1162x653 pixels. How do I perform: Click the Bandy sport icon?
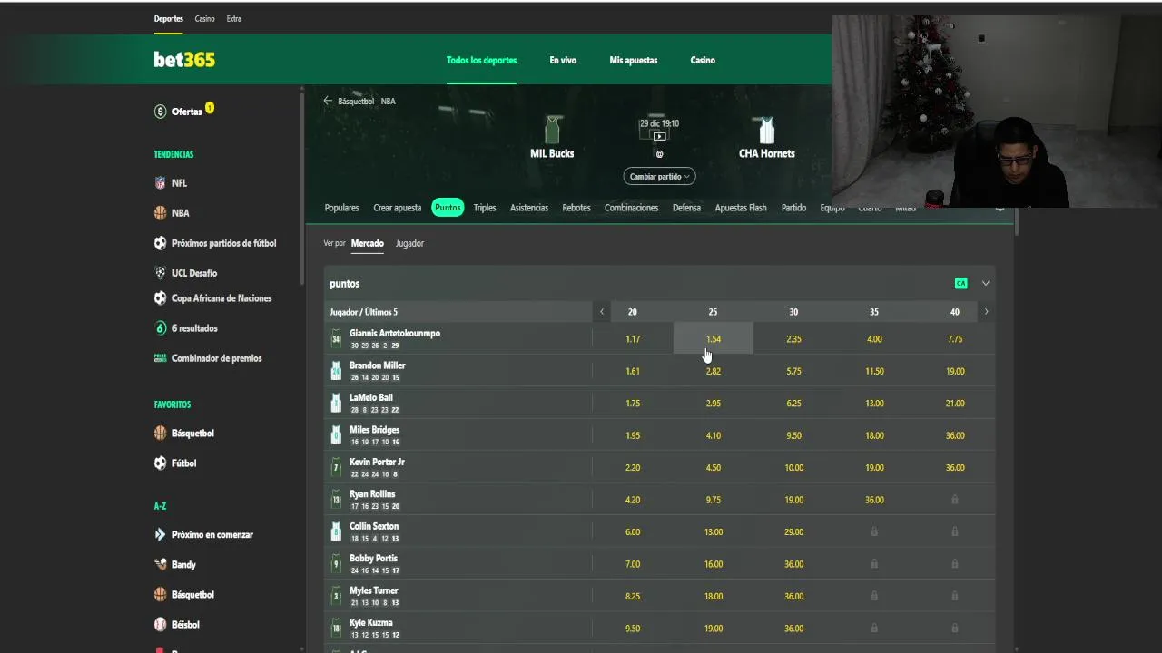click(x=161, y=565)
